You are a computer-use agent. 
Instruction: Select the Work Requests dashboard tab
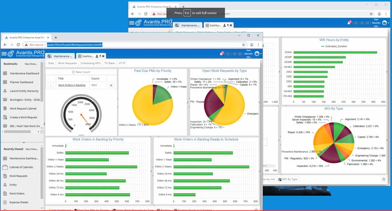[67, 63]
